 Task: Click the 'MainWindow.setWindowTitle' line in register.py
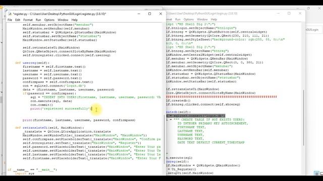85,135
